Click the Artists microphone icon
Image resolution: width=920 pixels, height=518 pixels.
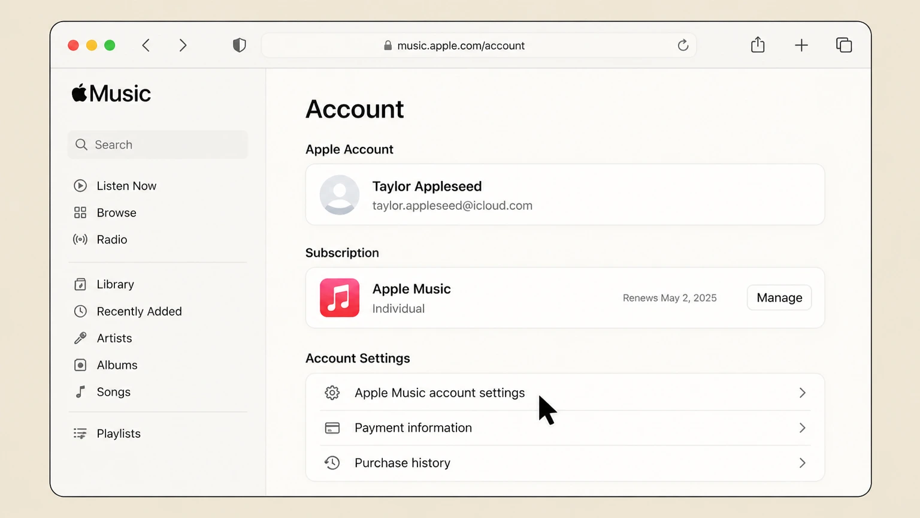click(x=80, y=338)
